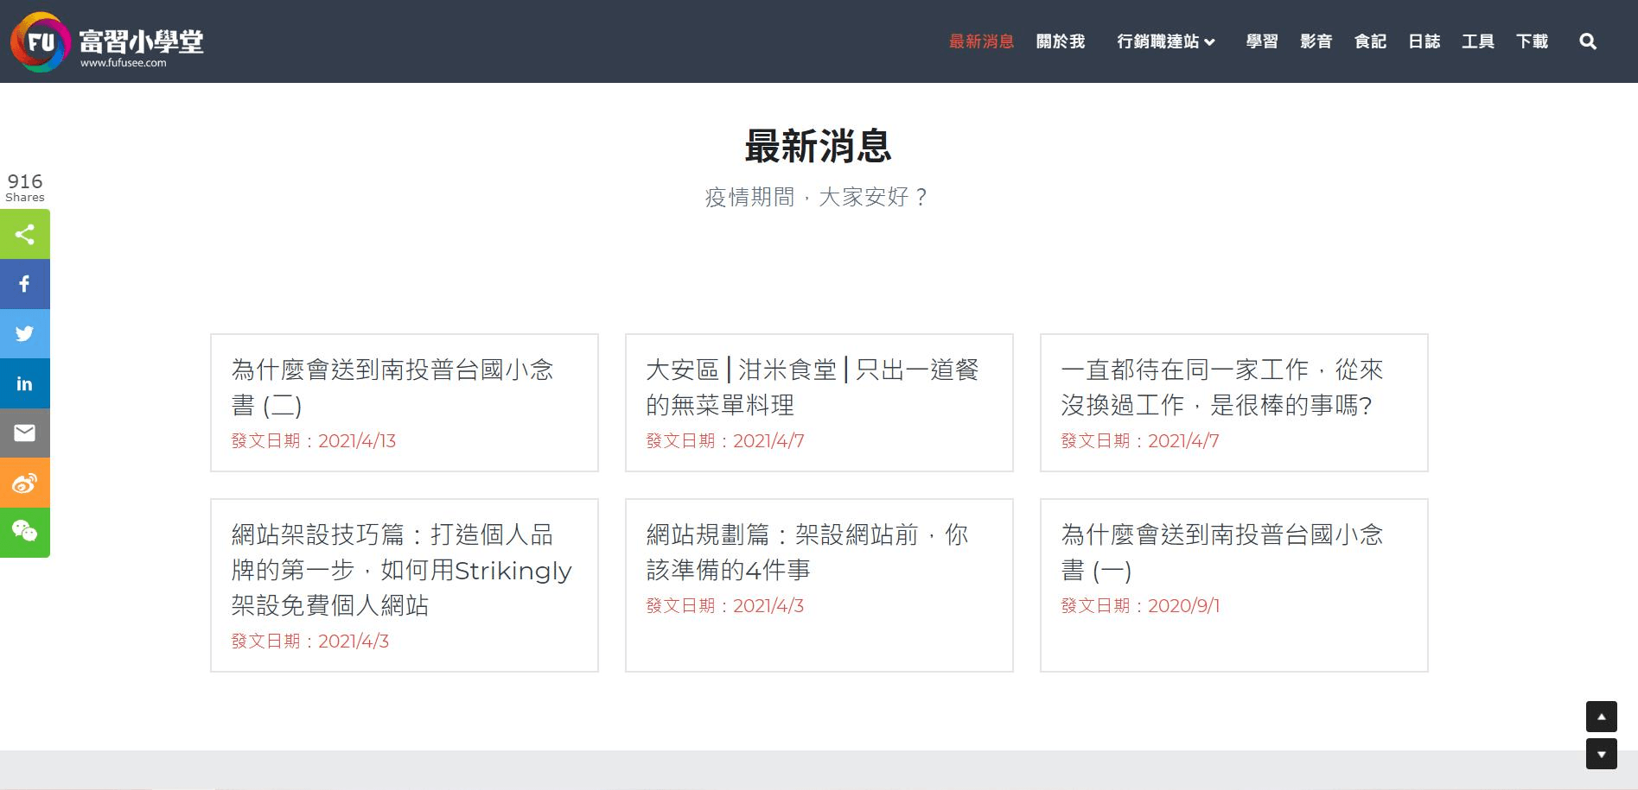Screen dimensions: 1638x790
Task: Share the page on Facebook
Action: pyautogui.click(x=24, y=284)
